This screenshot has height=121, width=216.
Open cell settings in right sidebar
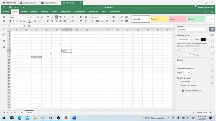[x=212, y=29]
